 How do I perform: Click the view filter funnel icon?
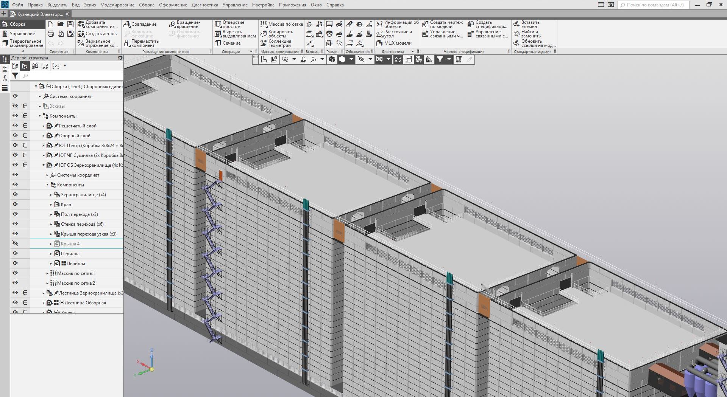(440, 59)
